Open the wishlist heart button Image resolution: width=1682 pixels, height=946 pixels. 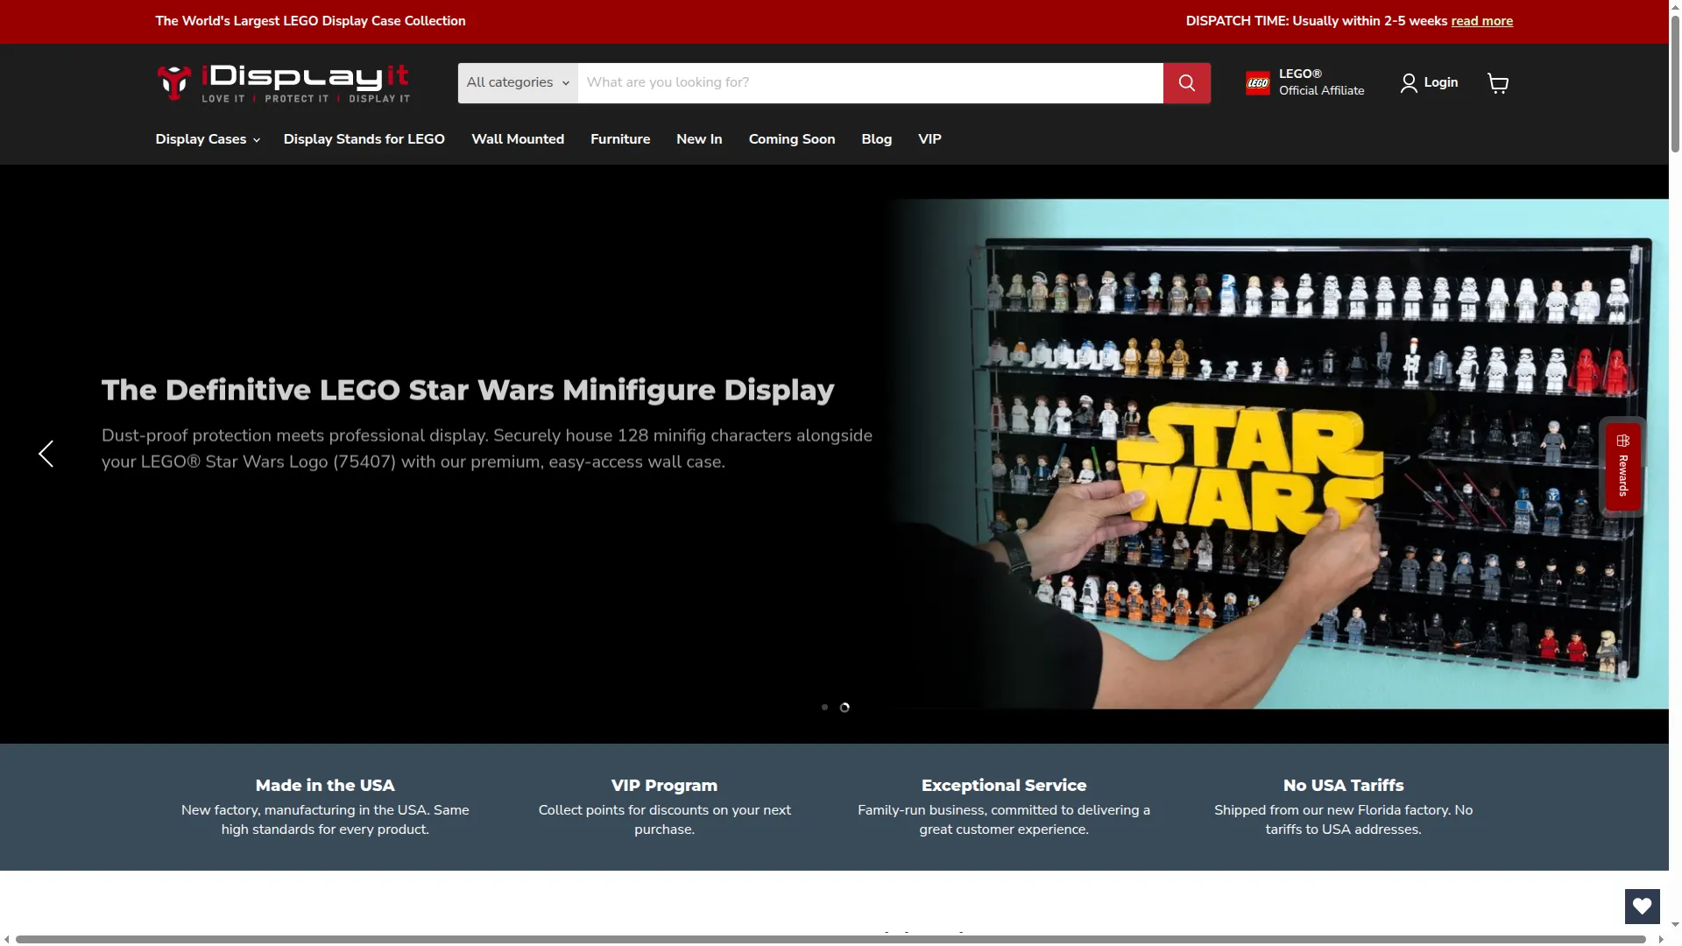click(1643, 907)
